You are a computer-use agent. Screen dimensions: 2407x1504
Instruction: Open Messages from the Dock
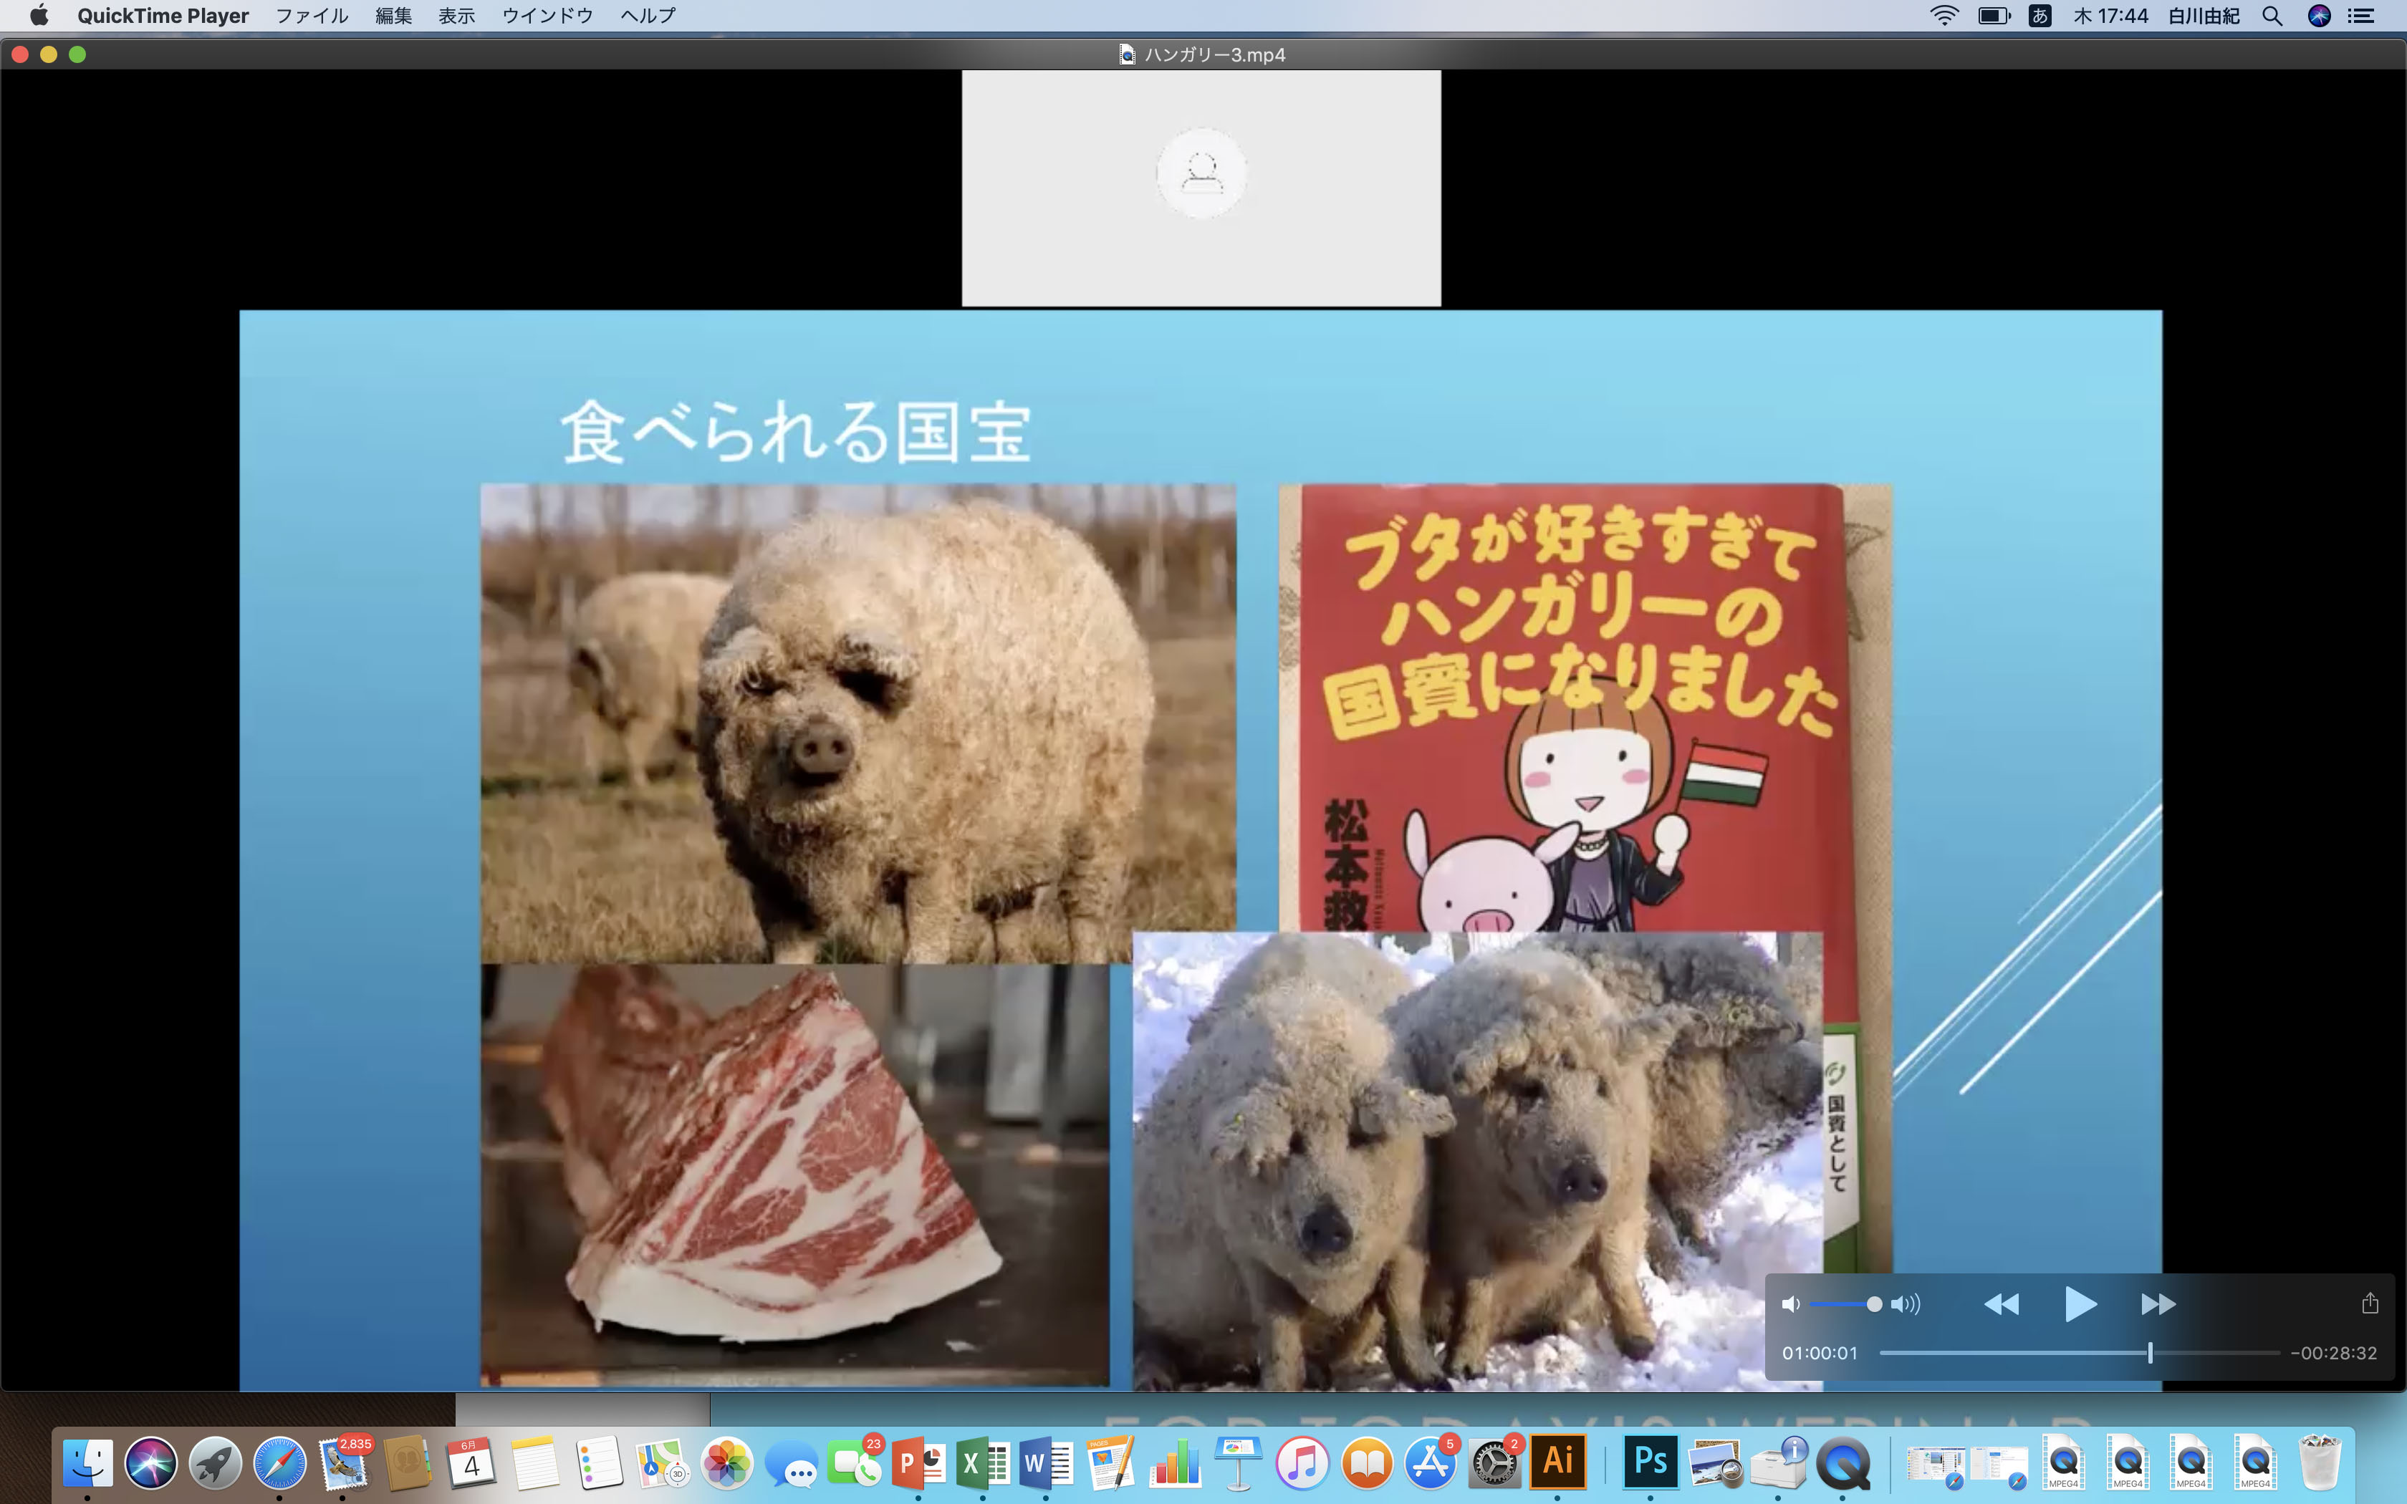pyautogui.click(x=791, y=1462)
